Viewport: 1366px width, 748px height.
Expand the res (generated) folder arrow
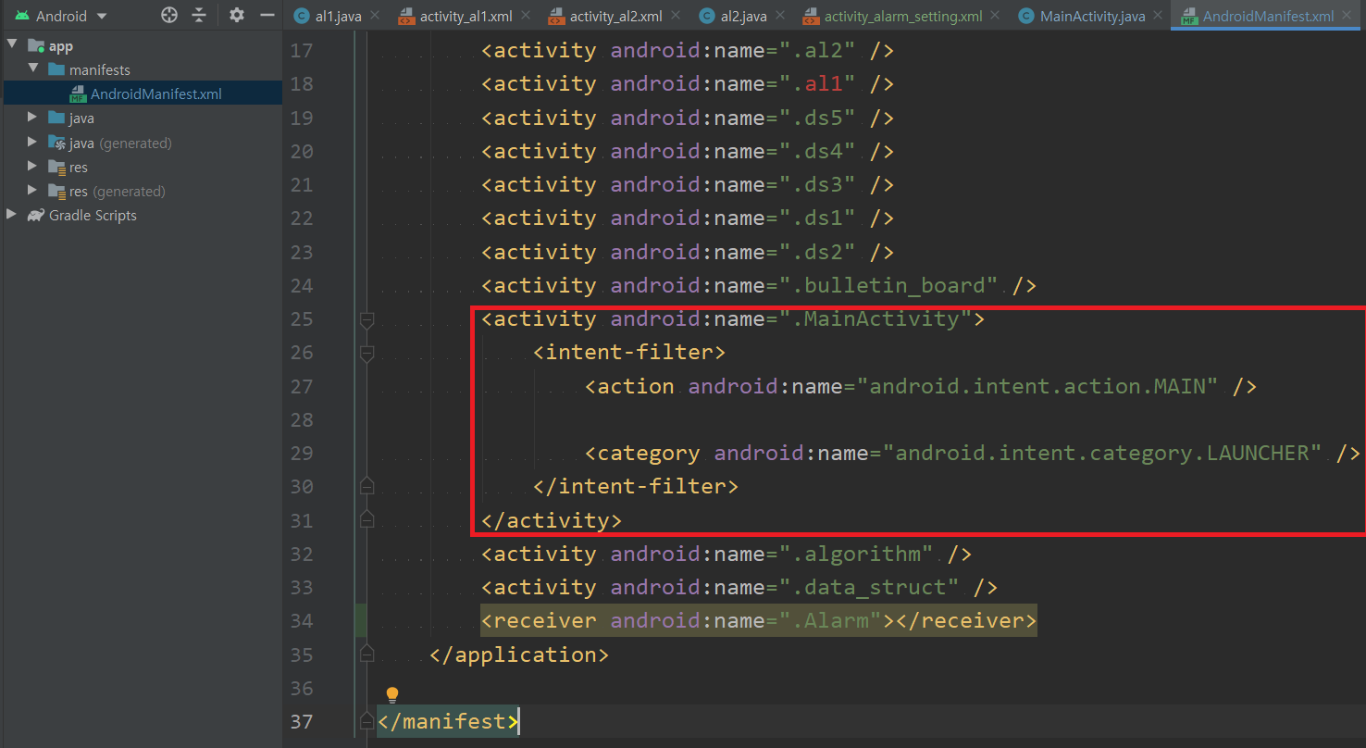click(x=32, y=190)
